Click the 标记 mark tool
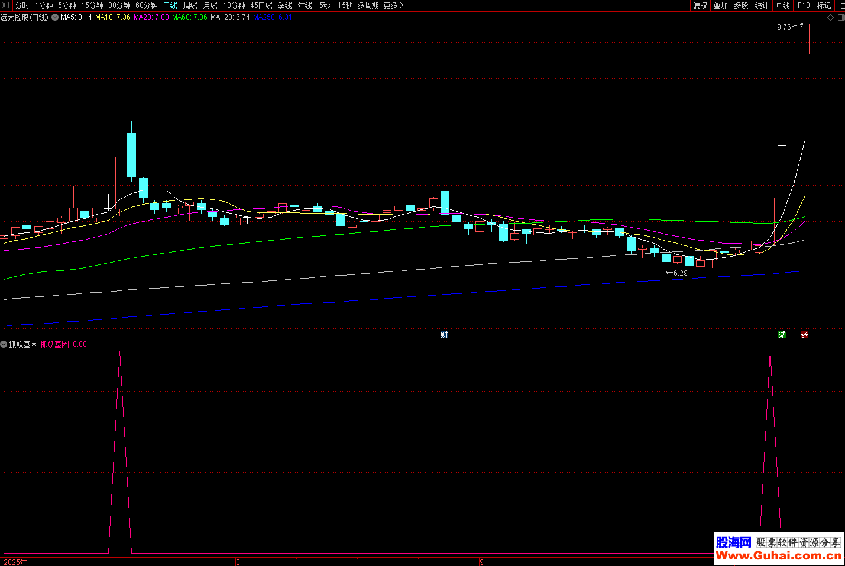This screenshot has height=566, width=845. pyautogui.click(x=824, y=5)
